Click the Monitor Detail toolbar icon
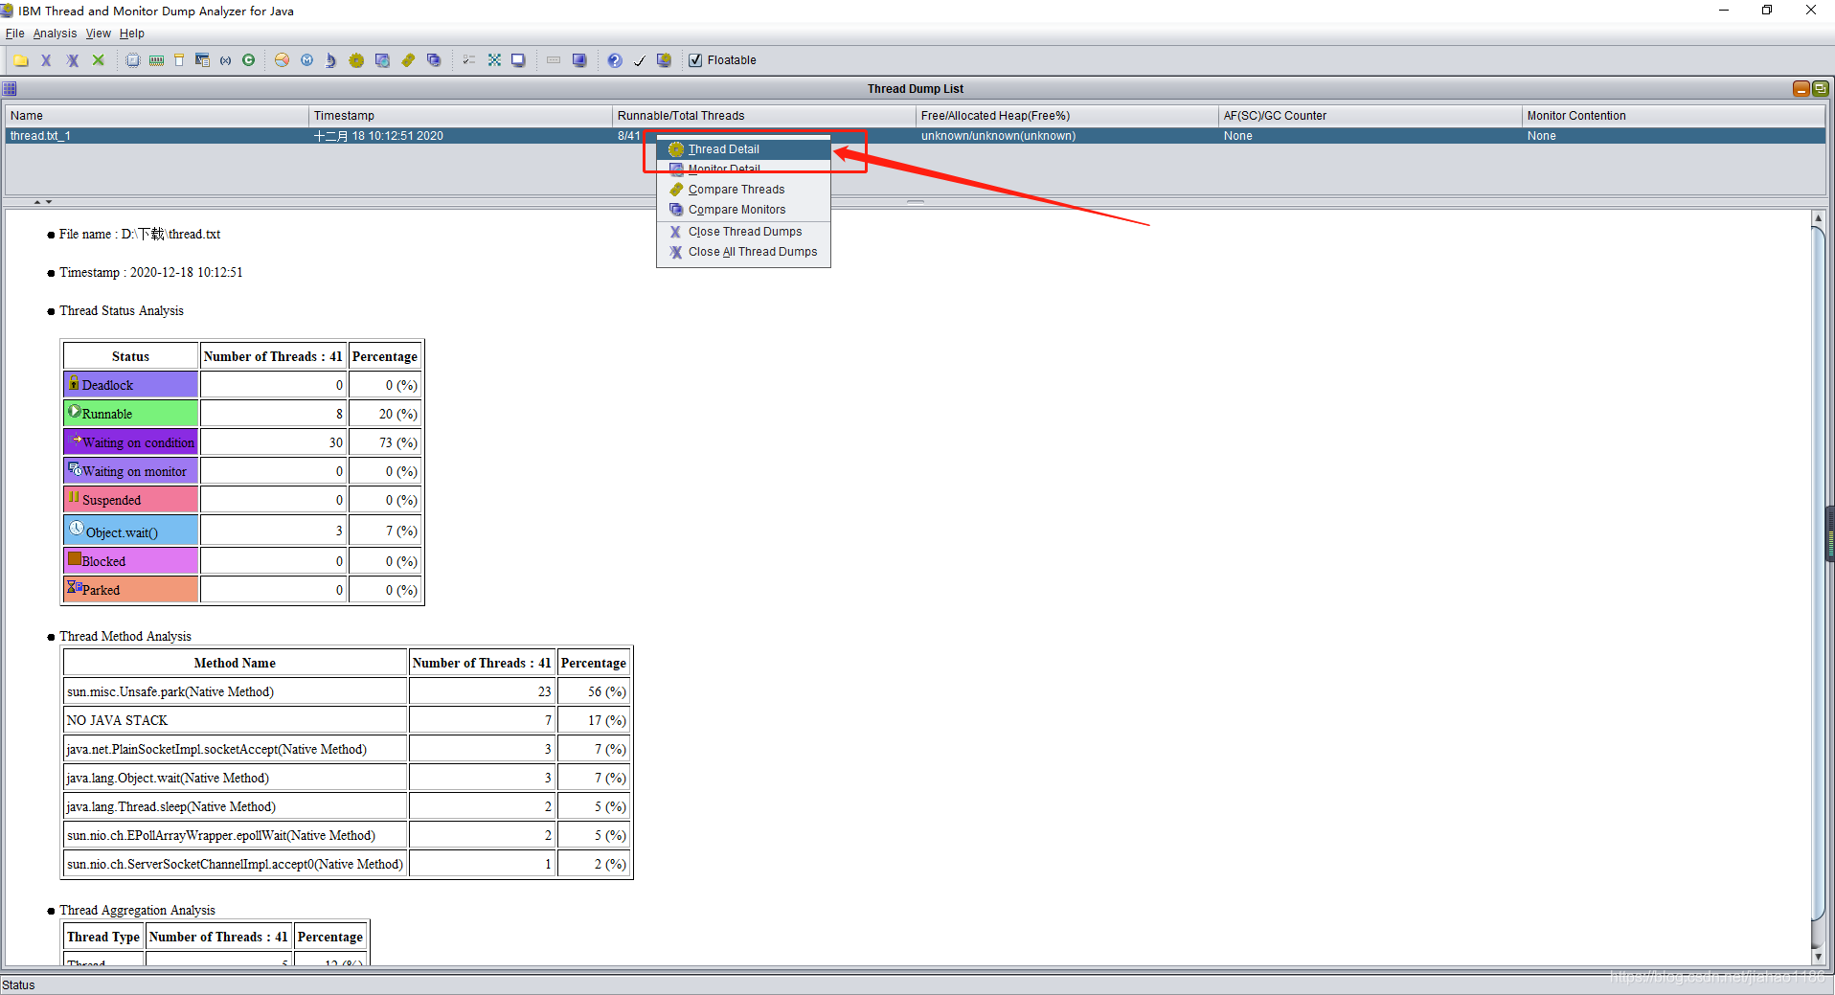Screen dimensions: 1835x995 (x=382, y=60)
